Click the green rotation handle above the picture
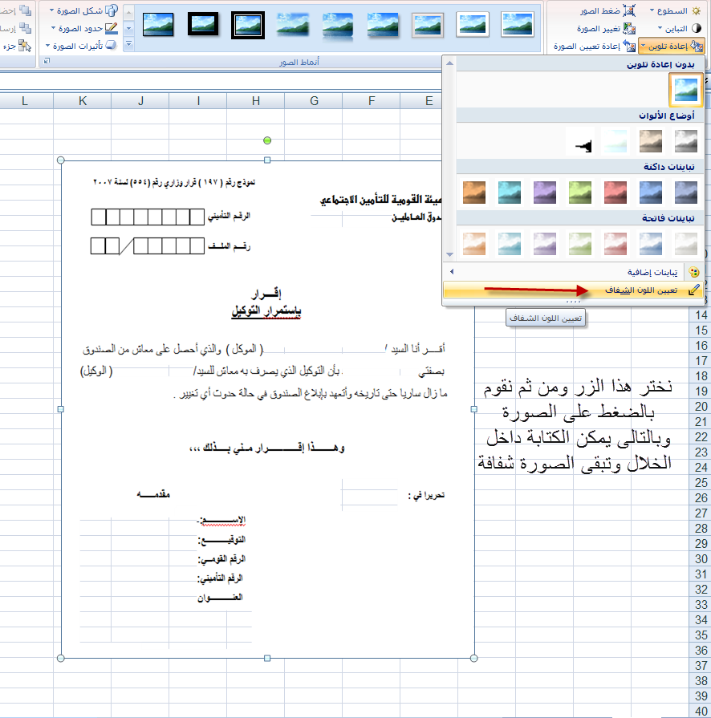Image resolution: width=711 pixels, height=718 pixels. pyautogui.click(x=267, y=140)
